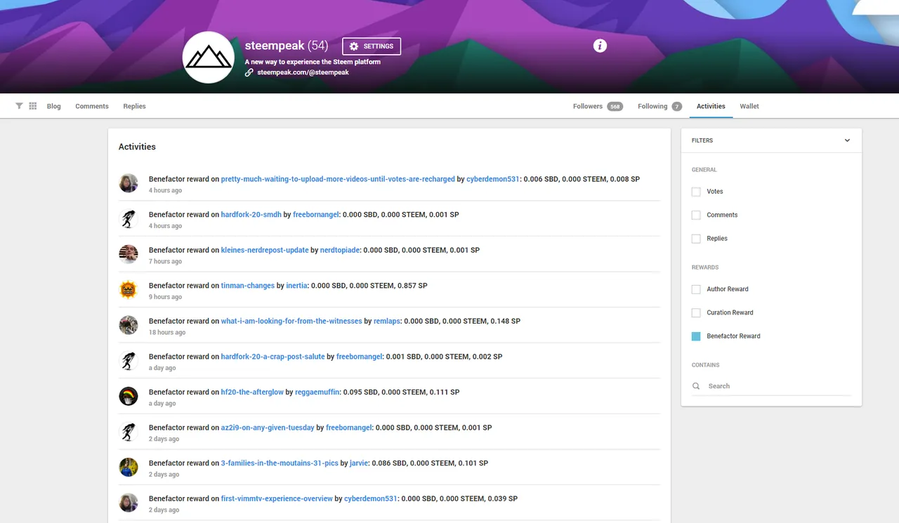This screenshot has height=523, width=899.
Task: Open steempeak.com/@steempeak profile link
Action: tap(303, 72)
